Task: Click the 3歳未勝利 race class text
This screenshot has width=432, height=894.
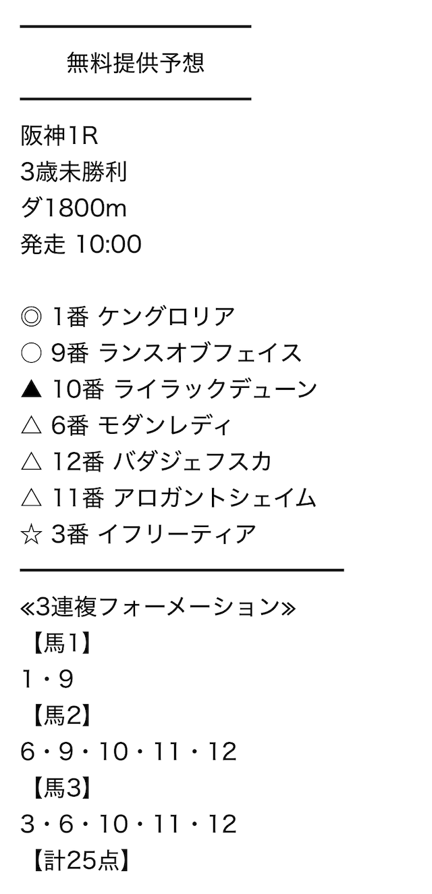Action: [x=74, y=172]
